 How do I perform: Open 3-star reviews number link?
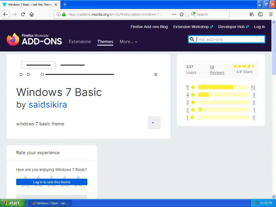click(188, 102)
